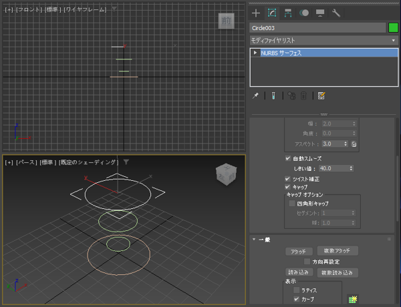Click the command panel vertical scrollbar
401x307 pixels.
(397, 189)
